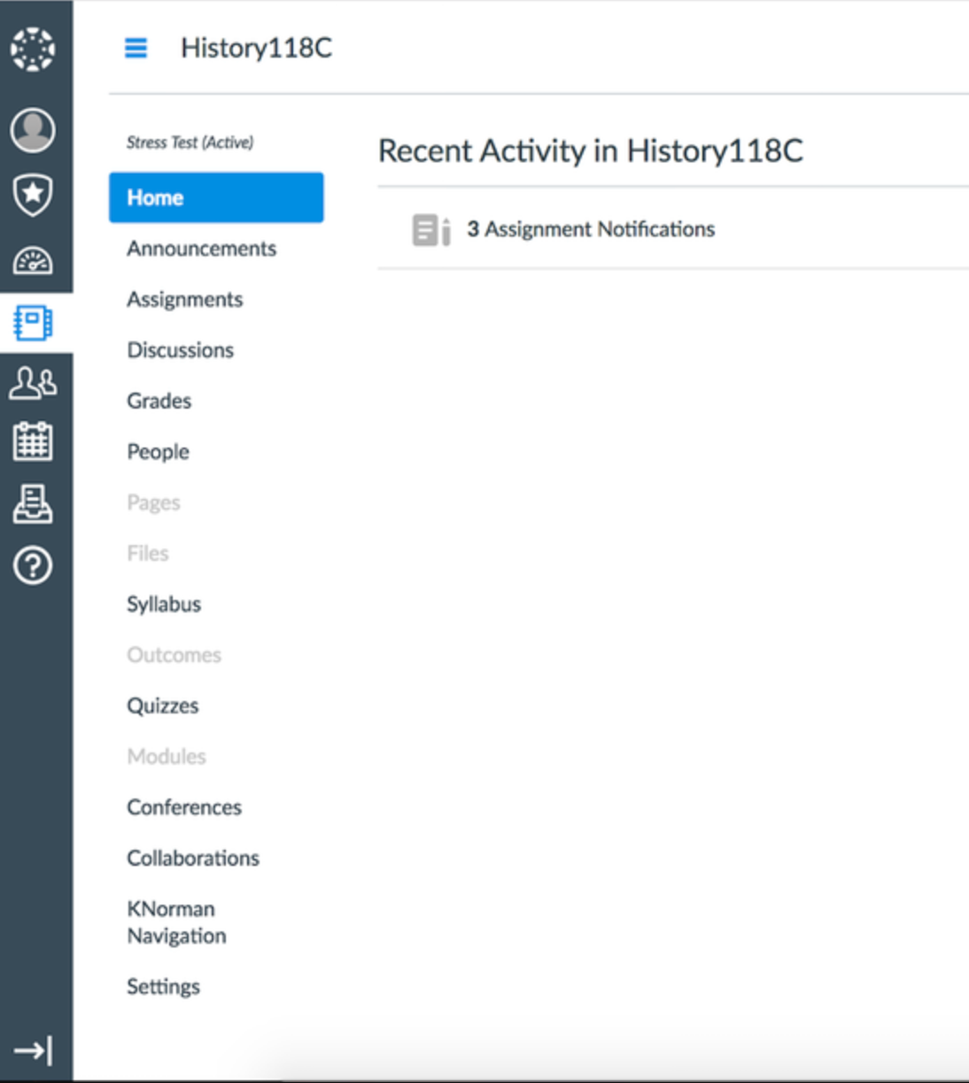Open the Help question mark icon
Viewport: 969px width, 1083px height.
pyautogui.click(x=33, y=565)
